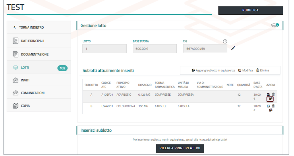Add equivalent sublotto for row A
The width and height of the screenshot is (294, 156).
pos(270,99)
